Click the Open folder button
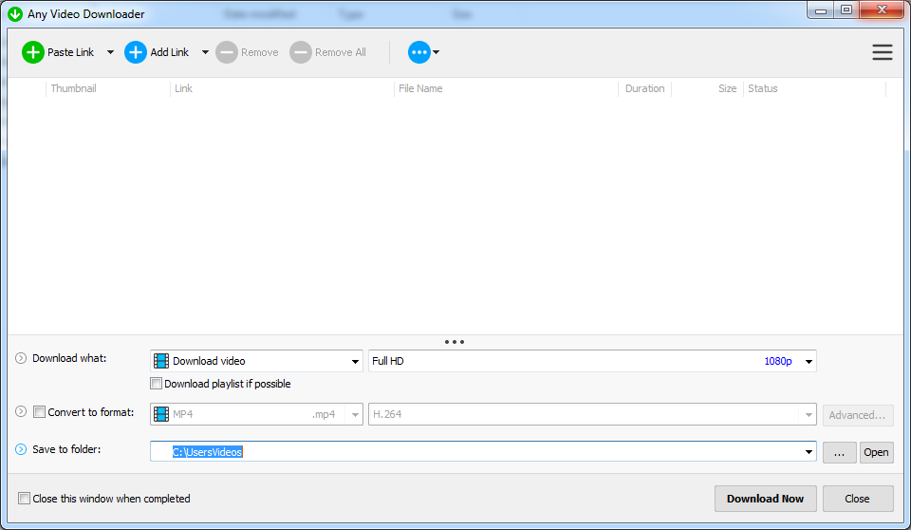The height and width of the screenshot is (530, 911). pyautogui.click(x=876, y=452)
